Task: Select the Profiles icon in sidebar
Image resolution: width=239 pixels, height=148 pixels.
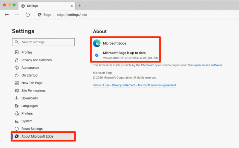Action: (x=17, y=52)
